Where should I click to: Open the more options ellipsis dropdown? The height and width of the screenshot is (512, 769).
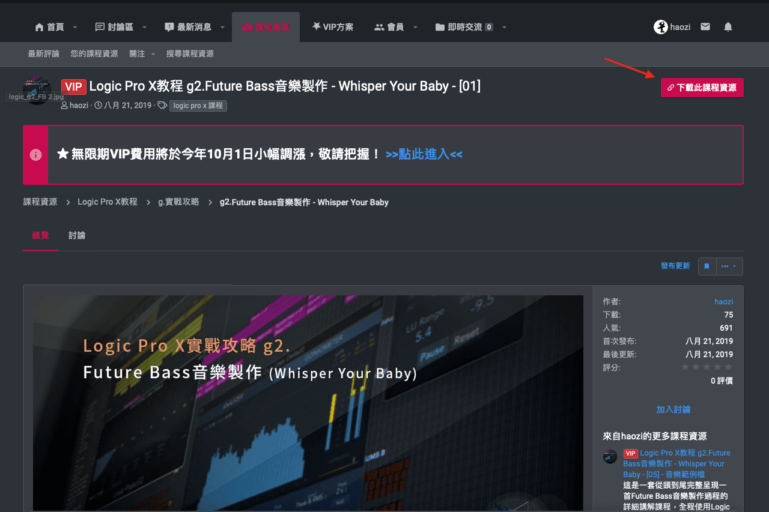click(x=729, y=267)
